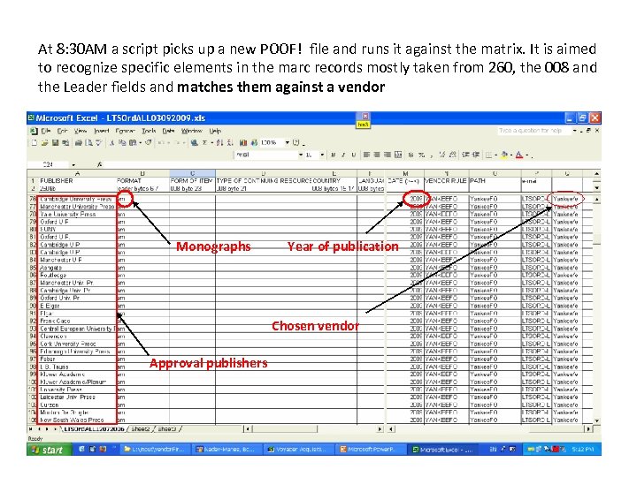Image resolution: width=637 pixels, height=477 pixels.
Task: Open the File menu
Action: coord(46,131)
